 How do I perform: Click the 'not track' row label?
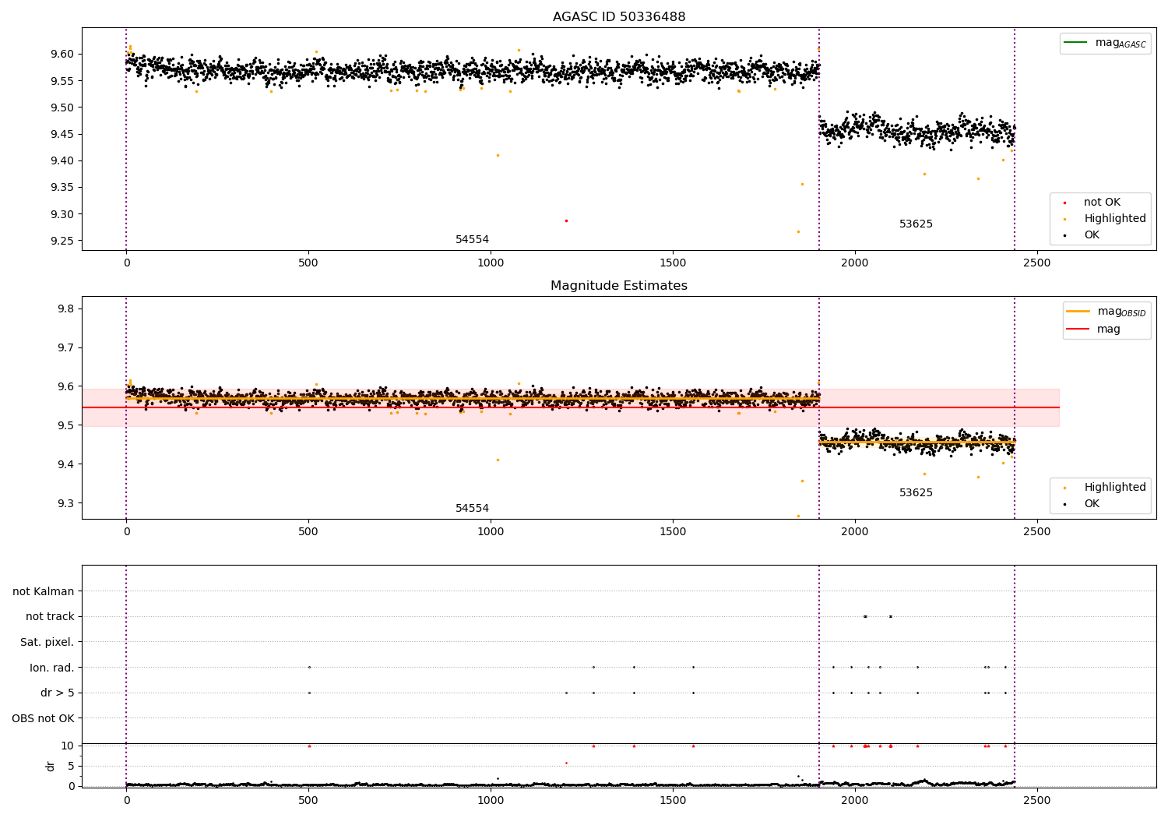50,617
